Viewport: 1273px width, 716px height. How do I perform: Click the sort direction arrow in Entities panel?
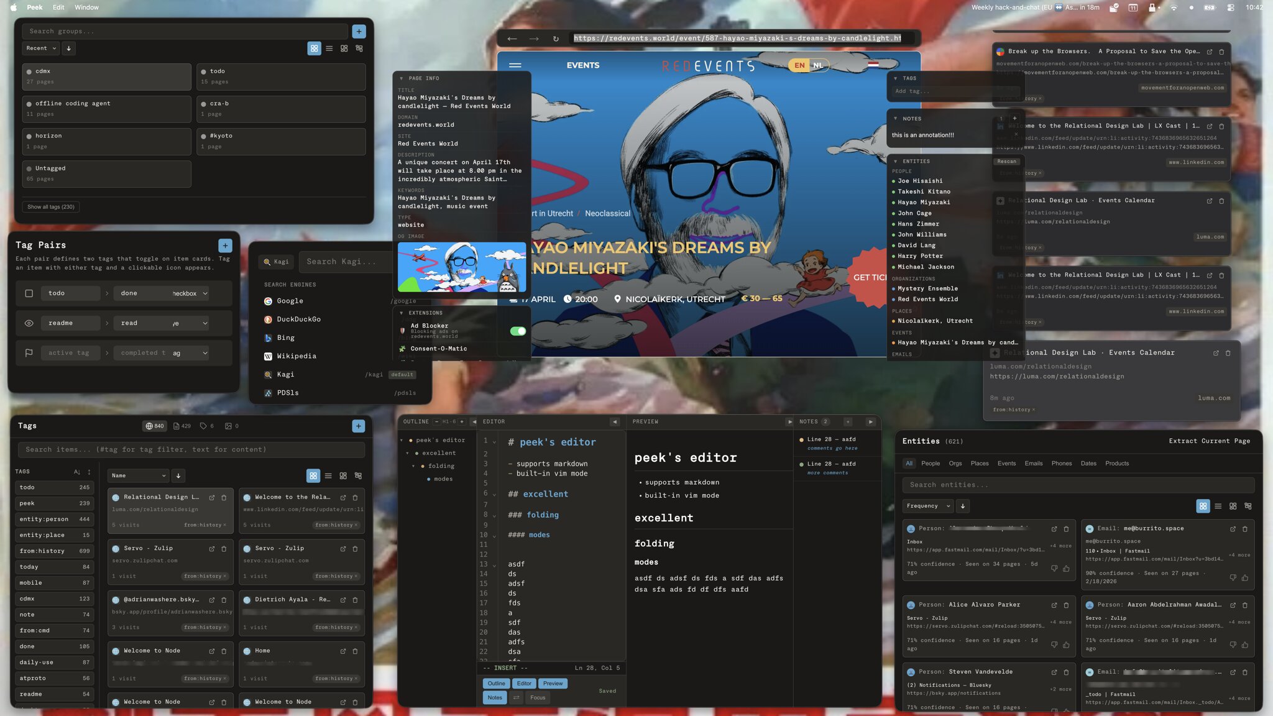(963, 506)
